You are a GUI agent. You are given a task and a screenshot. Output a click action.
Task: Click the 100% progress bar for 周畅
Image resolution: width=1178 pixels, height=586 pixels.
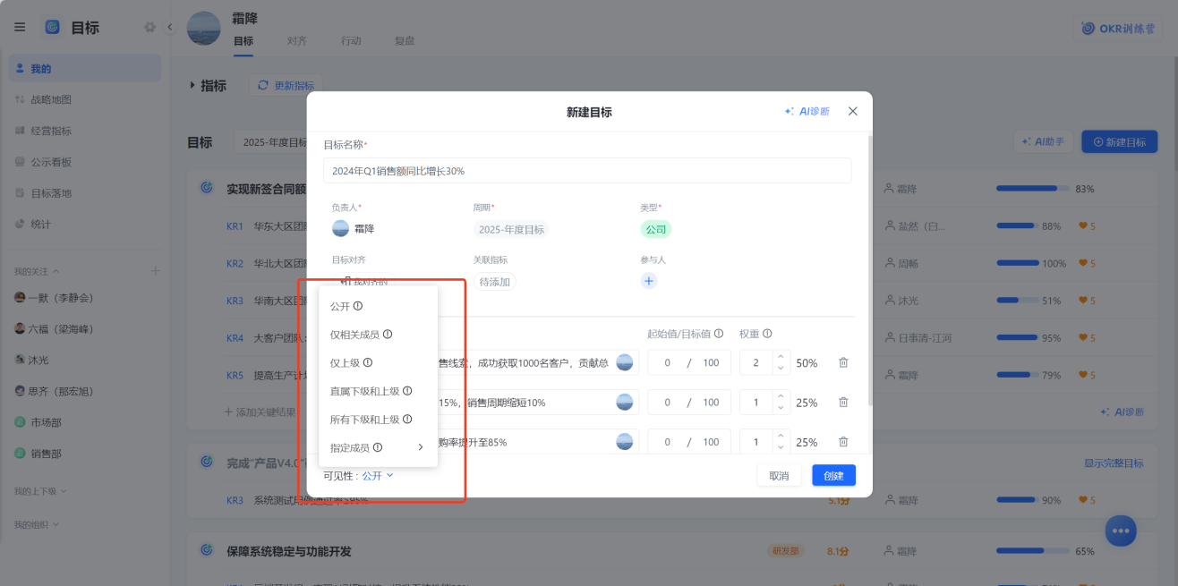(x=1017, y=263)
